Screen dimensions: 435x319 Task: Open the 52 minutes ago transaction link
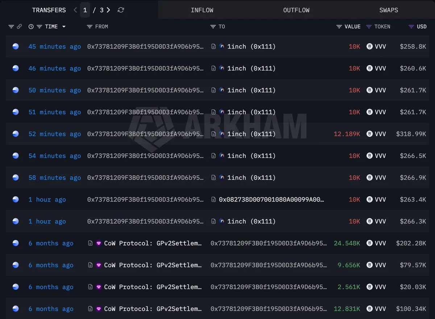(55, 134)
